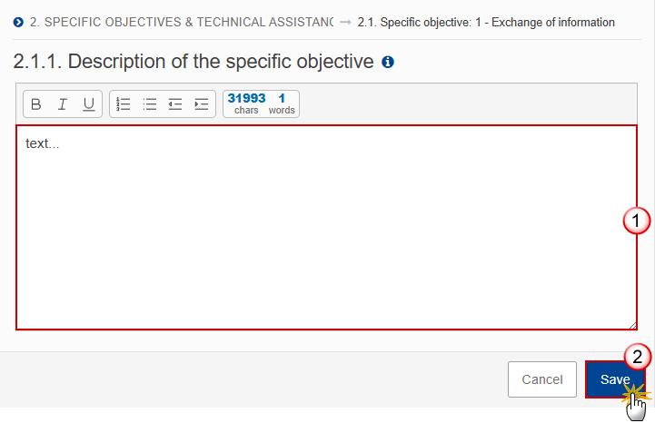Grab the text area resize handle
Screen dimensions: 655x423
tap(632, 325)
